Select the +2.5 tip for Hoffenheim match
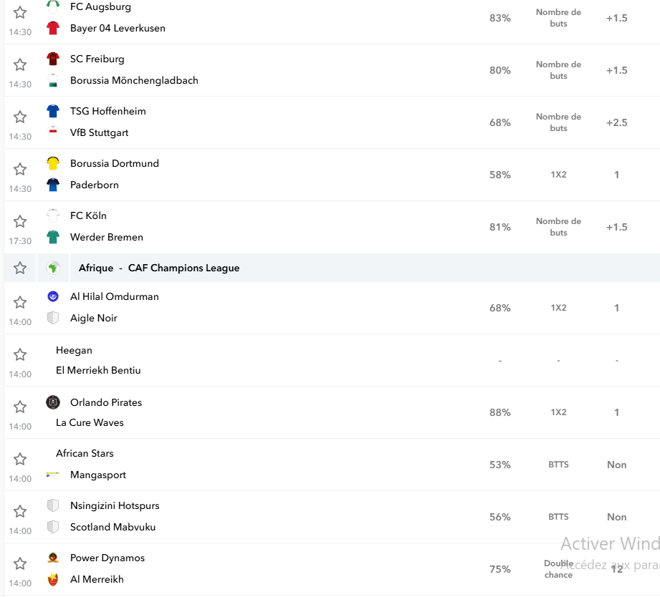This screenshot has width=660, height=597. click(x=617, y=122)
